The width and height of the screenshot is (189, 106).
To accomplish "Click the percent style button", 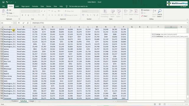I will tap(88, 15).
